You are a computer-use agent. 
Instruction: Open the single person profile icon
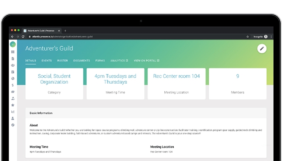tap(13, 118)
